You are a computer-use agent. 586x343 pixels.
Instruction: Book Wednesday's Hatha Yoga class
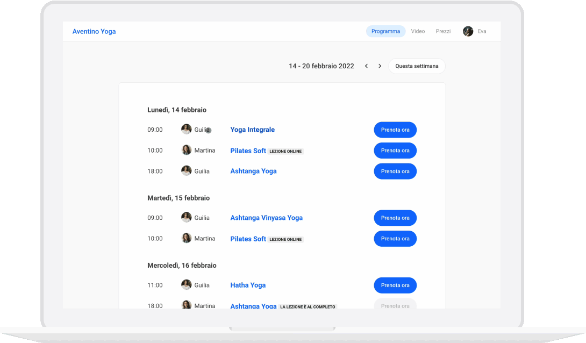(x=395, y=285)
